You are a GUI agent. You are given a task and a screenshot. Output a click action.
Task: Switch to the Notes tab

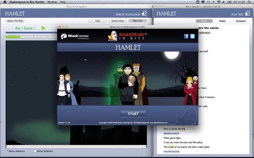[222, 21]
